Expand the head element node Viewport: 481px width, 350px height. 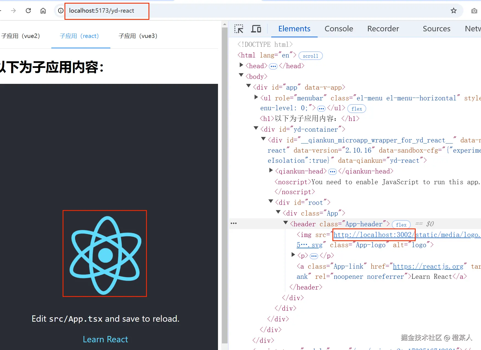241,65
